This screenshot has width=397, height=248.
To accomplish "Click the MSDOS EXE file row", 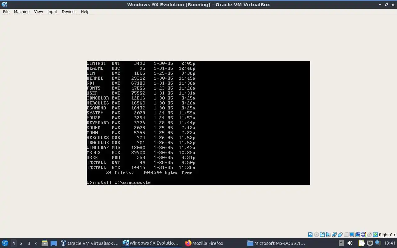I will (141, 153).
